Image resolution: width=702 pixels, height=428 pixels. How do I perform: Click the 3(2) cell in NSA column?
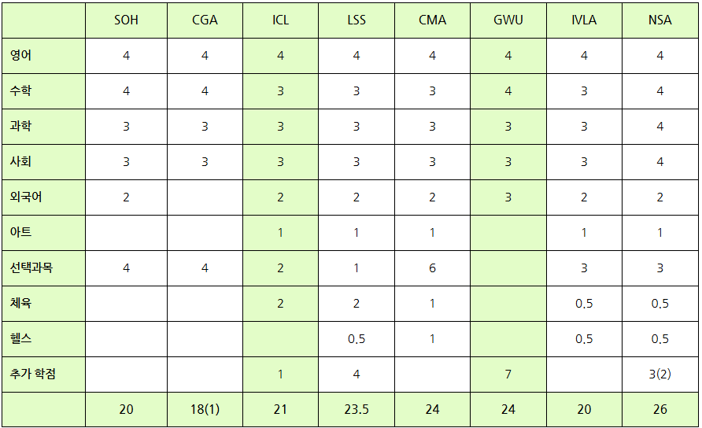coord(660,374)
